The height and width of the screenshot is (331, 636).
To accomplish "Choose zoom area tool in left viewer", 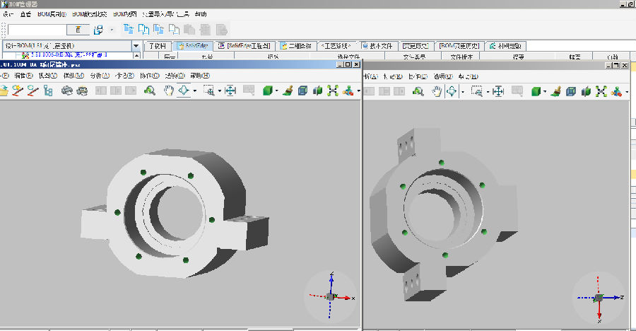I will [209, 91].
